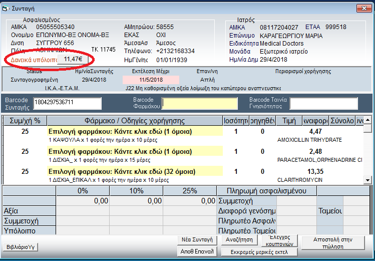The height and width of the screenshot is (261, 375).
Task: Select drug for the CLARITHROMYCIN row (32 όμοια)
Action: tap(135, 172)
